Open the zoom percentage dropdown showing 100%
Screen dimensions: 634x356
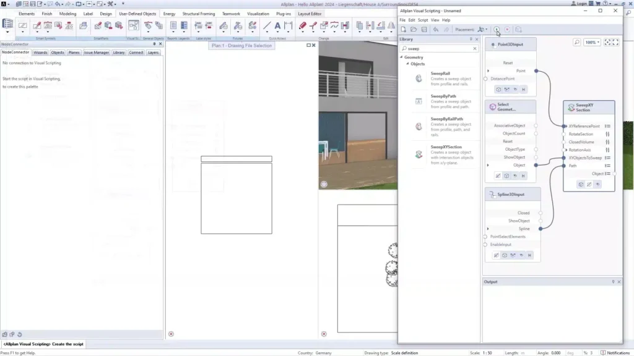592,43
